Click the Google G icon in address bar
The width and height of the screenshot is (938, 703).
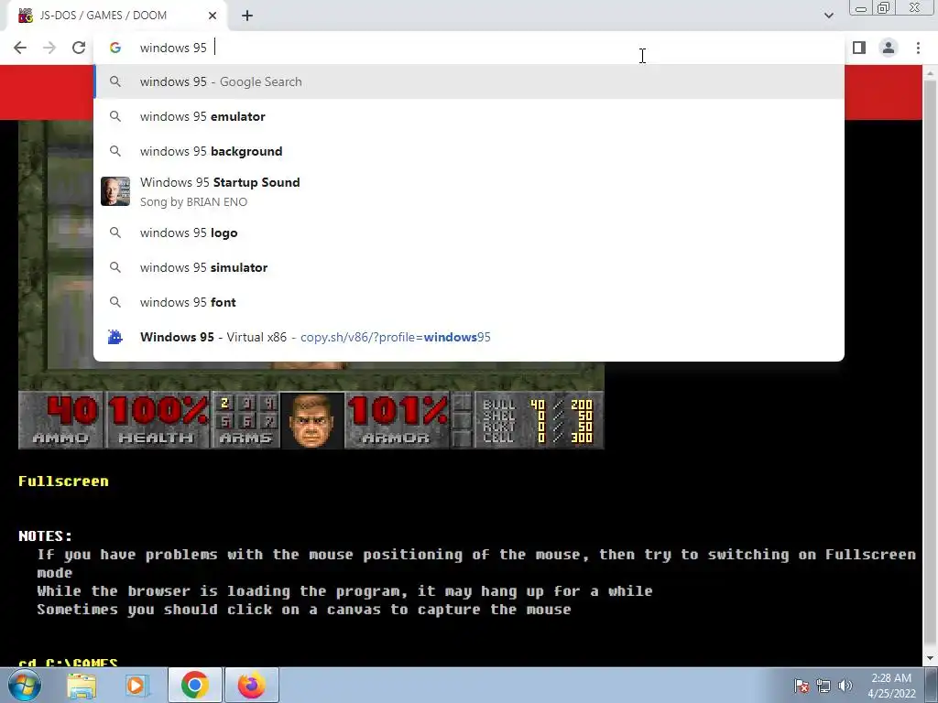pyautogui.click(x=115, y=48)
